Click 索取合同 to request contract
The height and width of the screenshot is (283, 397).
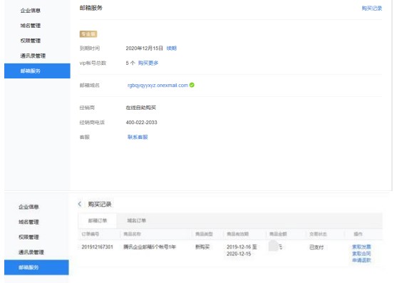coord(361,253)
